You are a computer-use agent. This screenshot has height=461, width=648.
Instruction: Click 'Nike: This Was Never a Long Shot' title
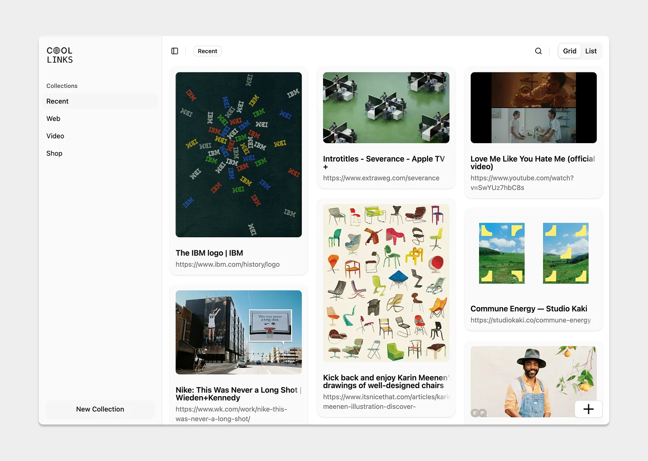point(238,394)
